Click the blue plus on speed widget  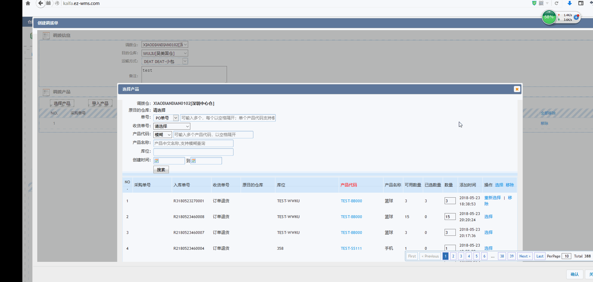(576, 17)
